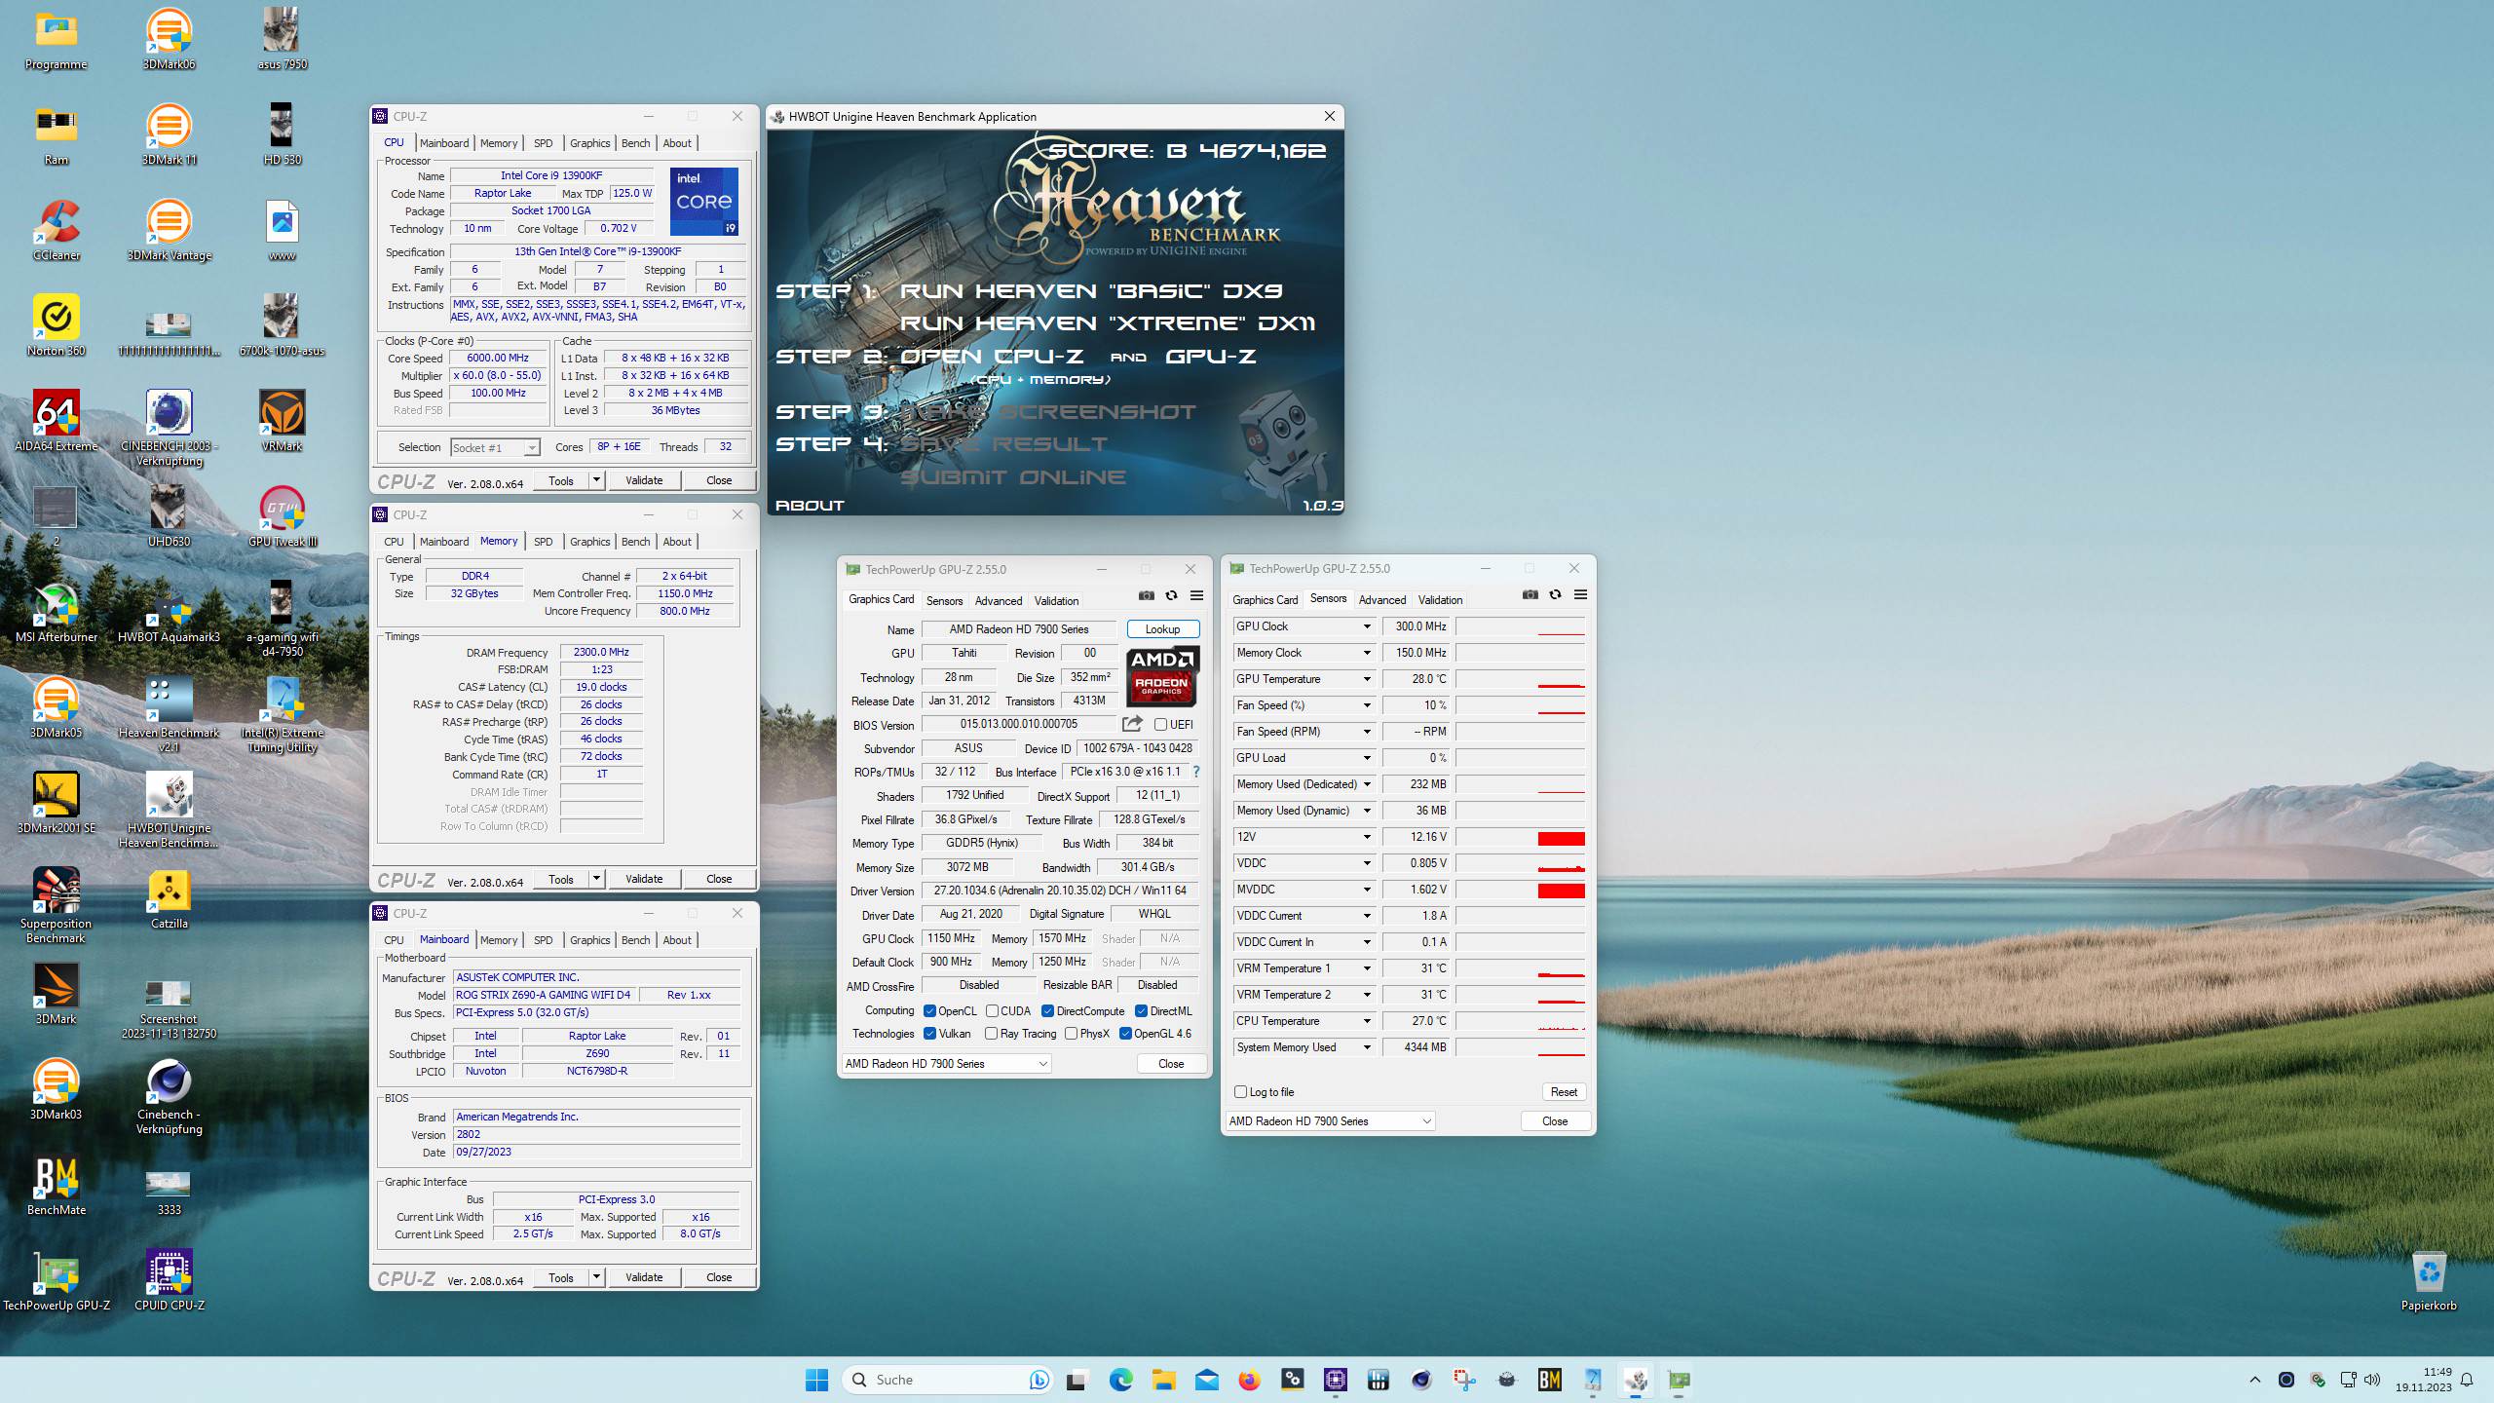Open the hamburger menu in GPU-Z Sensors window
Viewport: 2494px width, 1403px height.
coord(1581,594)
